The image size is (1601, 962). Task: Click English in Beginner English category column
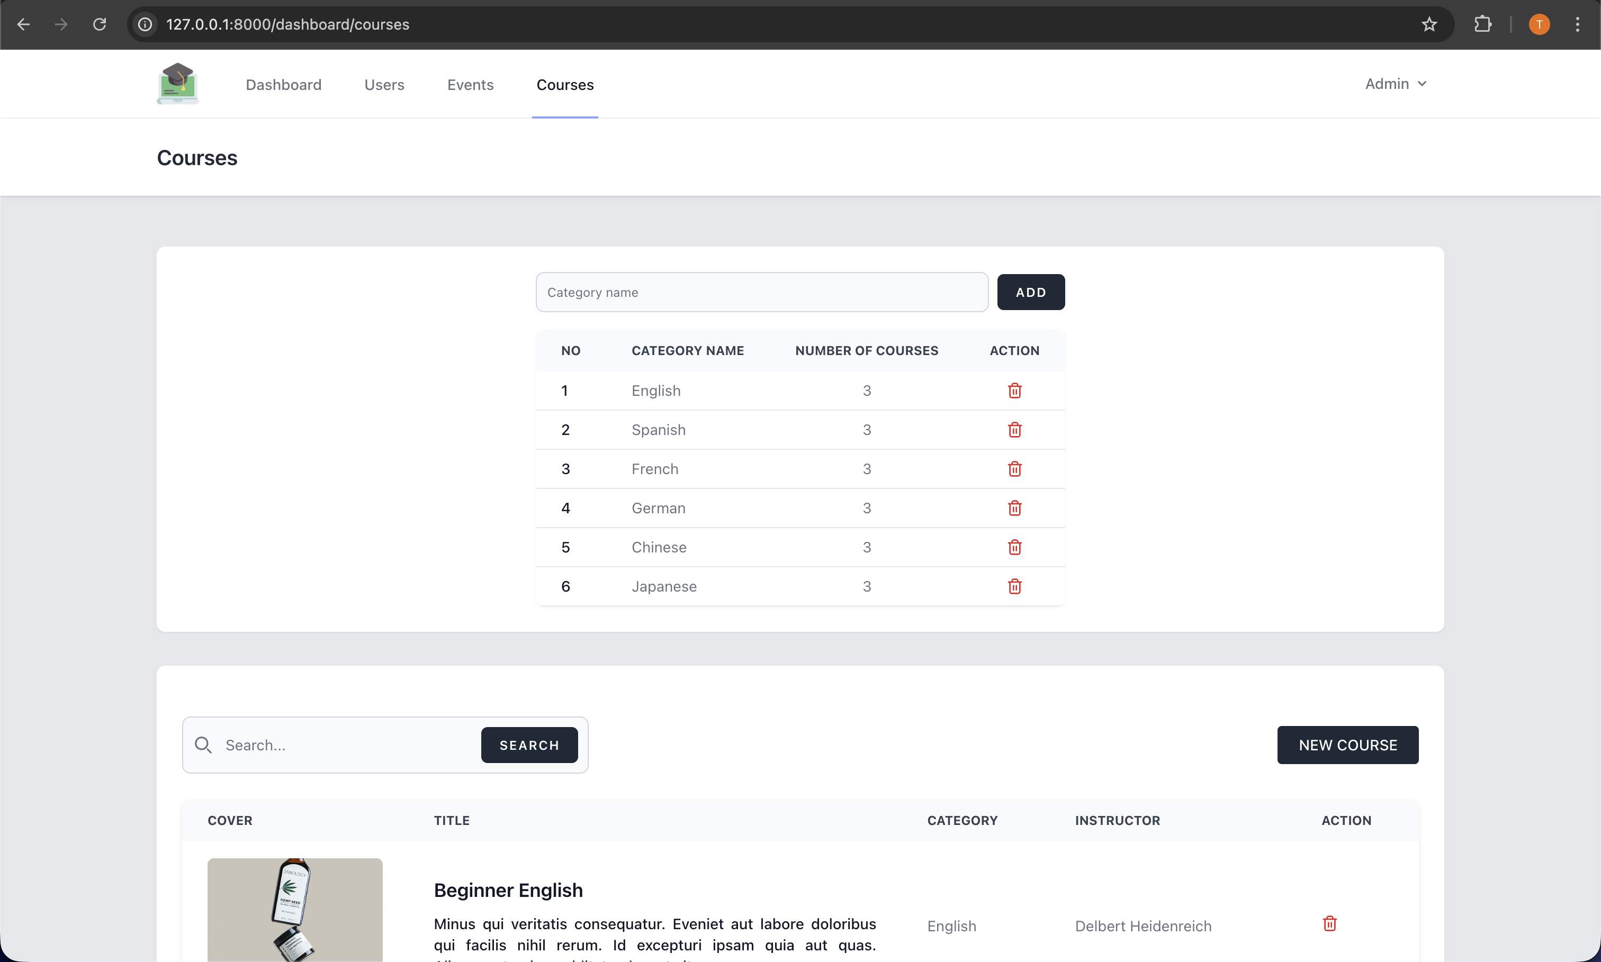(x=951, y=925)
